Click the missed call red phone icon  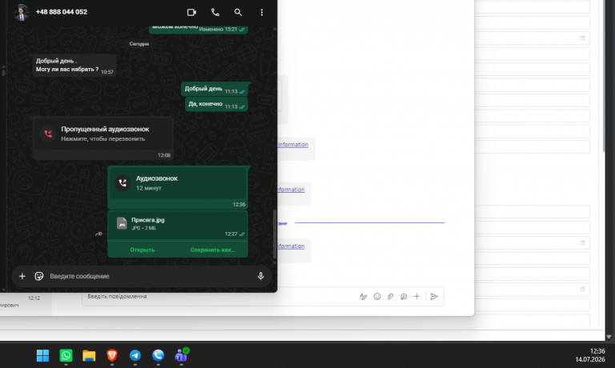point(48,134)
